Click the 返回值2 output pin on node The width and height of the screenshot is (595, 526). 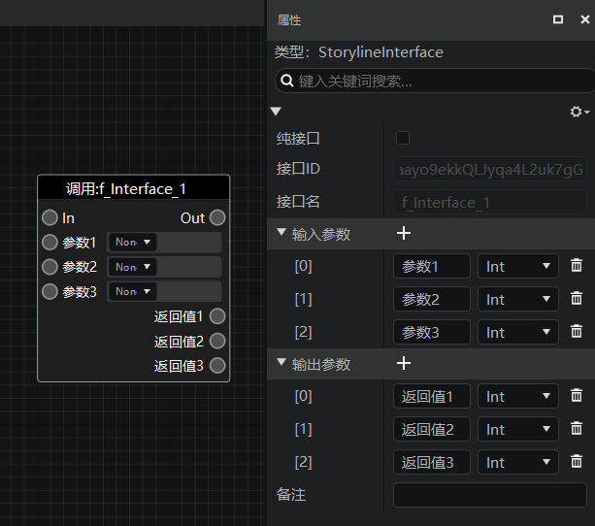[217, 341]
